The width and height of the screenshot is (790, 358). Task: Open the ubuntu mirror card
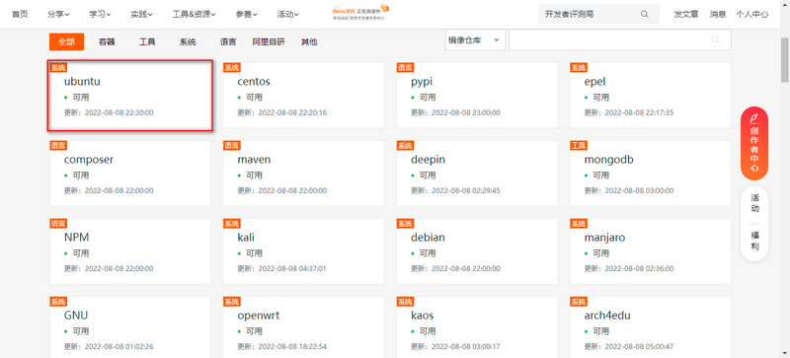(x=130, y=96)
